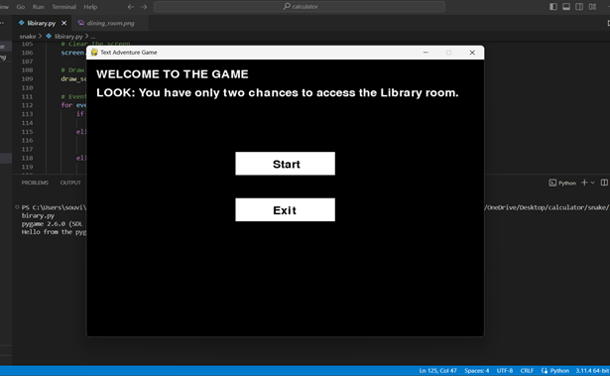Open the Run menu
This screenshot has width=610, height=376.
coord(38,7)
